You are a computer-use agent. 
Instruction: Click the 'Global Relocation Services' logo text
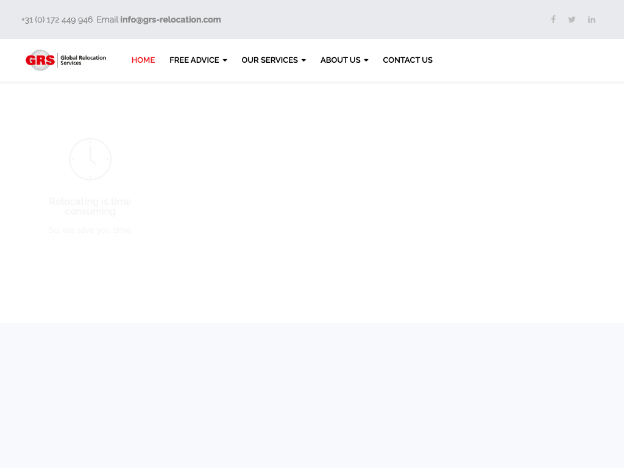pyautogui.click(x=83, y=60)
